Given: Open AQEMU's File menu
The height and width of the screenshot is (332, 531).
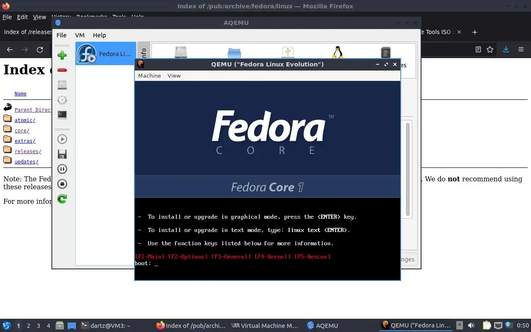Looking at the screenshot, I should (x=61, y=35).
